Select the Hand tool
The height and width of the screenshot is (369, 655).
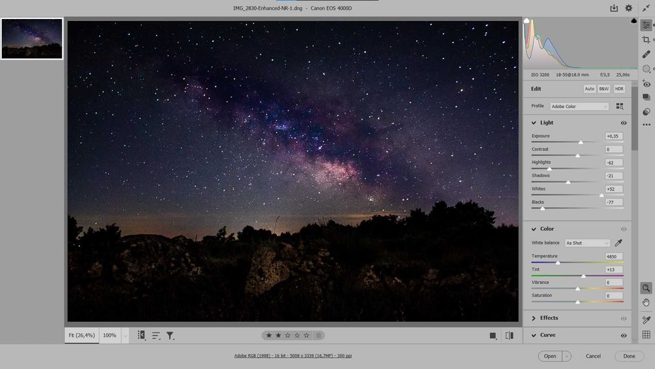point(646,303)
